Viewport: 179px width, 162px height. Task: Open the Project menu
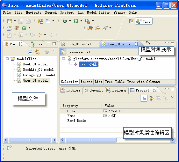coord(67,12)
